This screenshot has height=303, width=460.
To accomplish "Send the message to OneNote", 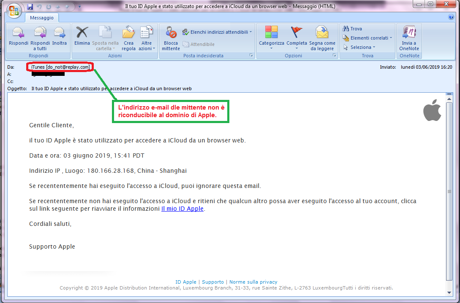I will tap(409, 38).
